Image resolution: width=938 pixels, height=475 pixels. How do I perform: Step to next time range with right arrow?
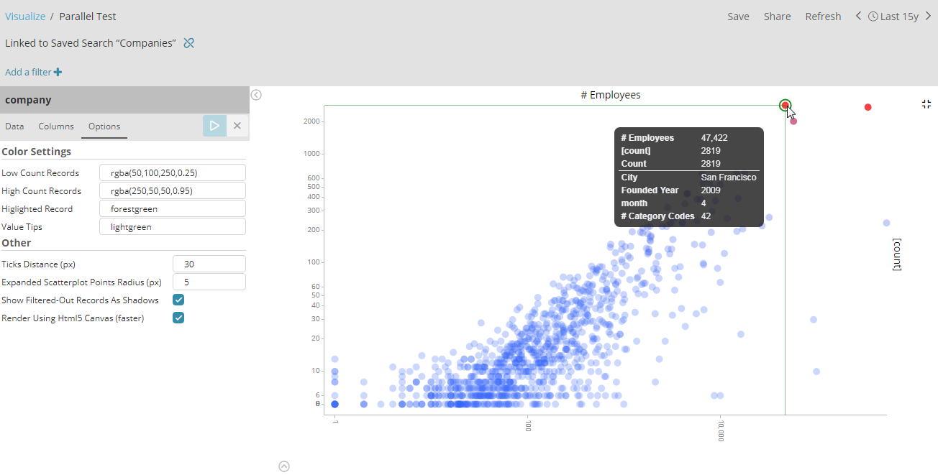tap(928, 15)
